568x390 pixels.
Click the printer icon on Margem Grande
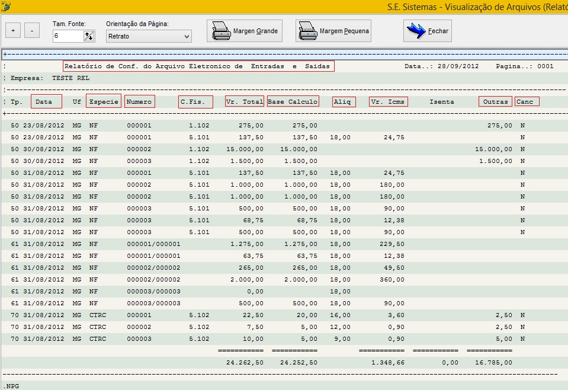point(222,30)
